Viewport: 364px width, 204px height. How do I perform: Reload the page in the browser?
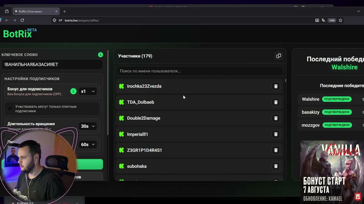coord(22,20)
